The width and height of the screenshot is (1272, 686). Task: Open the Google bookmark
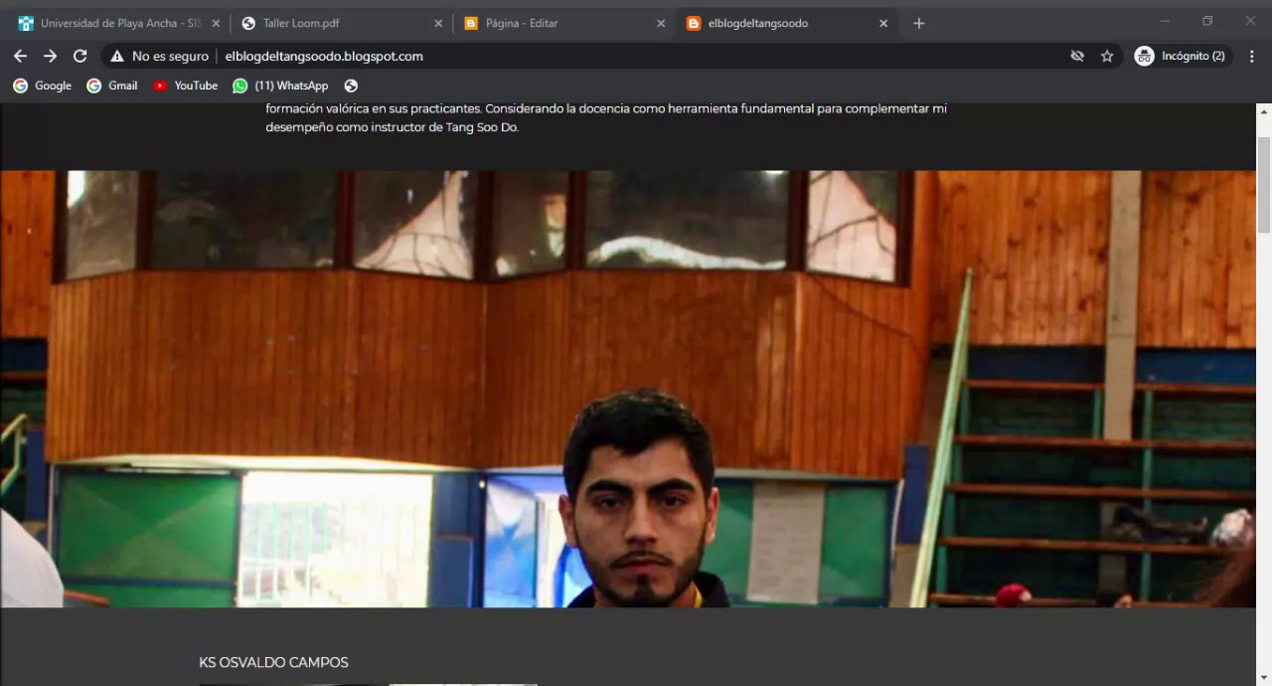click(x=42, y=86)
